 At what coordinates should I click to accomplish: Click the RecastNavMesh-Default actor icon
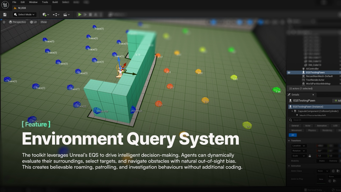click(x=303, y=76)
